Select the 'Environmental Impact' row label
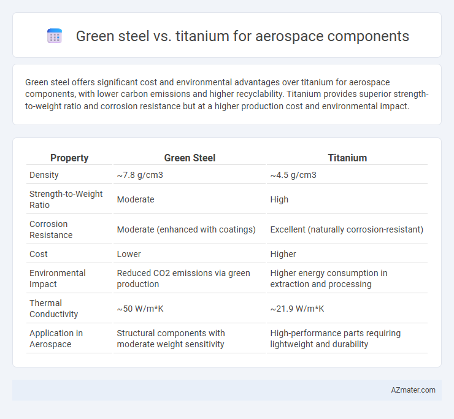The width and height of the screenshot is (454, 419). coord(57,279)
